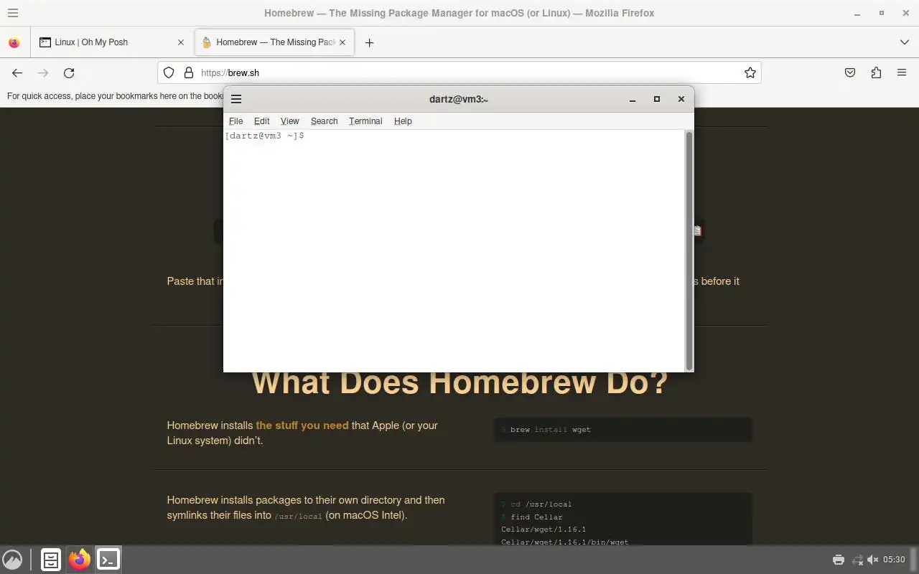The image size is (919, 574).
Task: Open the Pocket save button
Action: 850,72
